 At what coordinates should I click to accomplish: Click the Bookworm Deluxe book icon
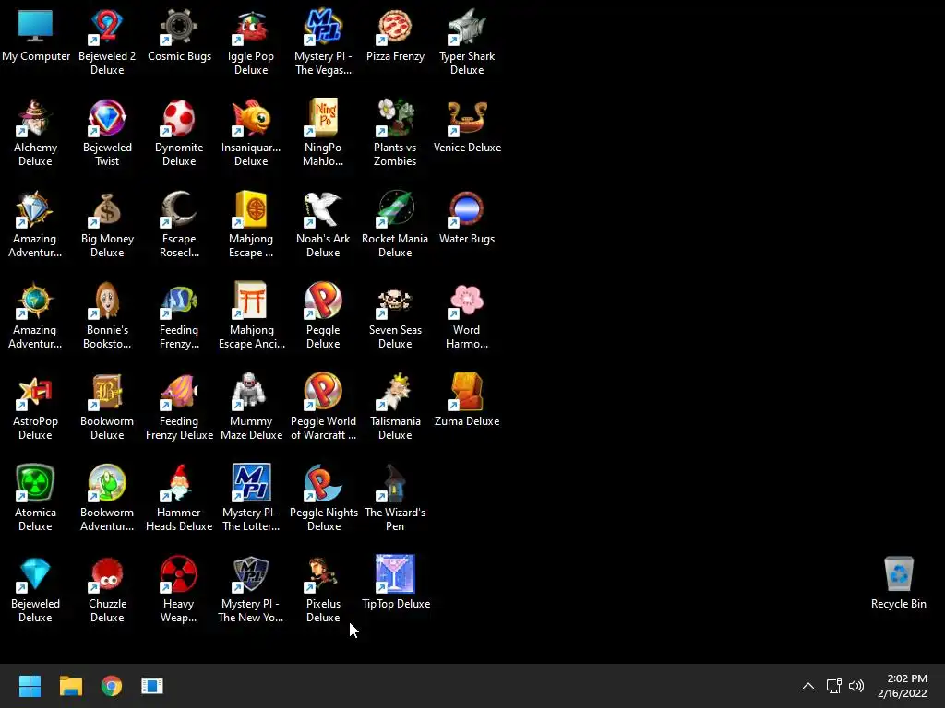(107, 392)
